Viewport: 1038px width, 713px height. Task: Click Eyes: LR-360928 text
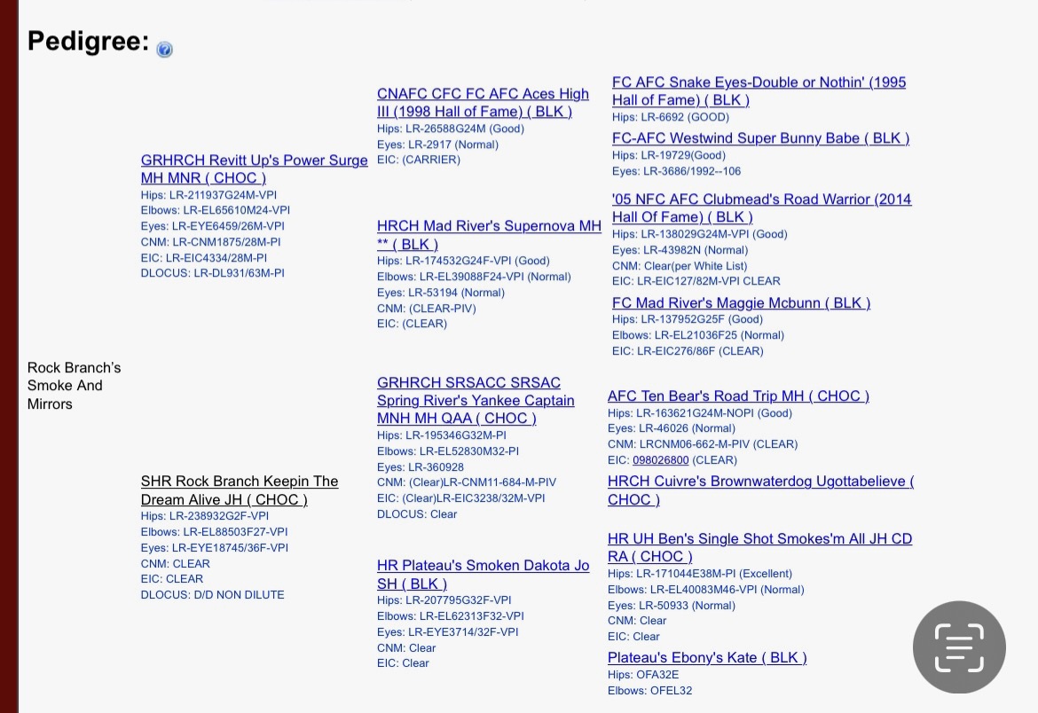coord(421,466)
